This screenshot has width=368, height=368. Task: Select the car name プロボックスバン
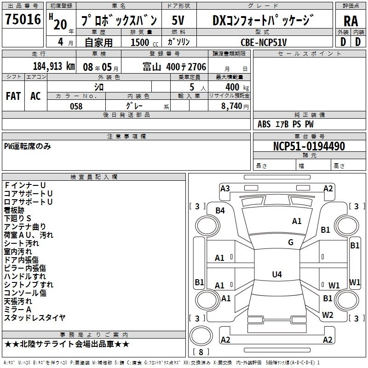[x=119, y=20]
